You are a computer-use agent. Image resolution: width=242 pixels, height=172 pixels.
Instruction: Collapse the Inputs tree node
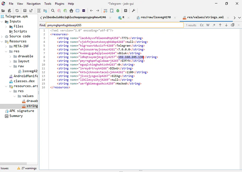click(x=2, y=21)
